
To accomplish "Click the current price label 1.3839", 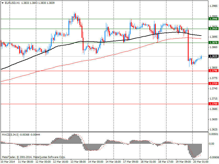I will pos(214,56).
